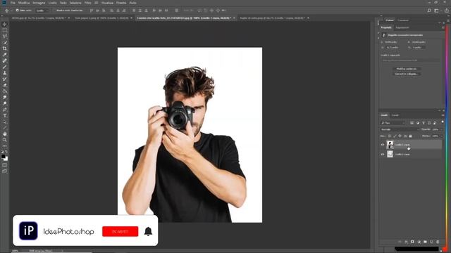Open the Auto-select Livello dropdown

pyautogui.click(x=42, y=11)
